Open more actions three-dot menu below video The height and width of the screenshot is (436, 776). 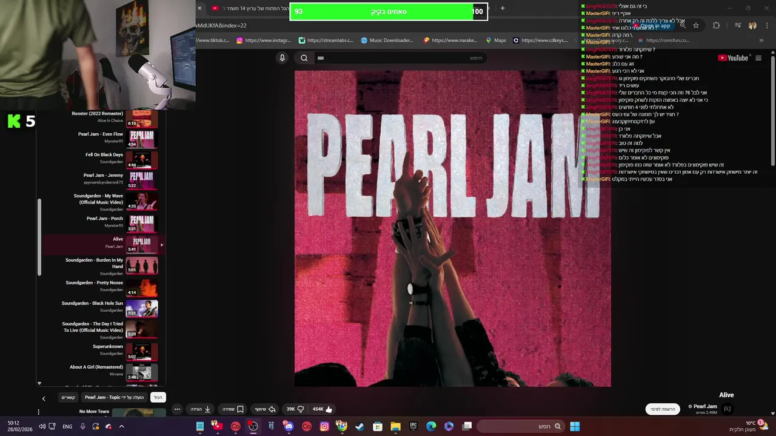pyautogui.click(x=177, y=409)
